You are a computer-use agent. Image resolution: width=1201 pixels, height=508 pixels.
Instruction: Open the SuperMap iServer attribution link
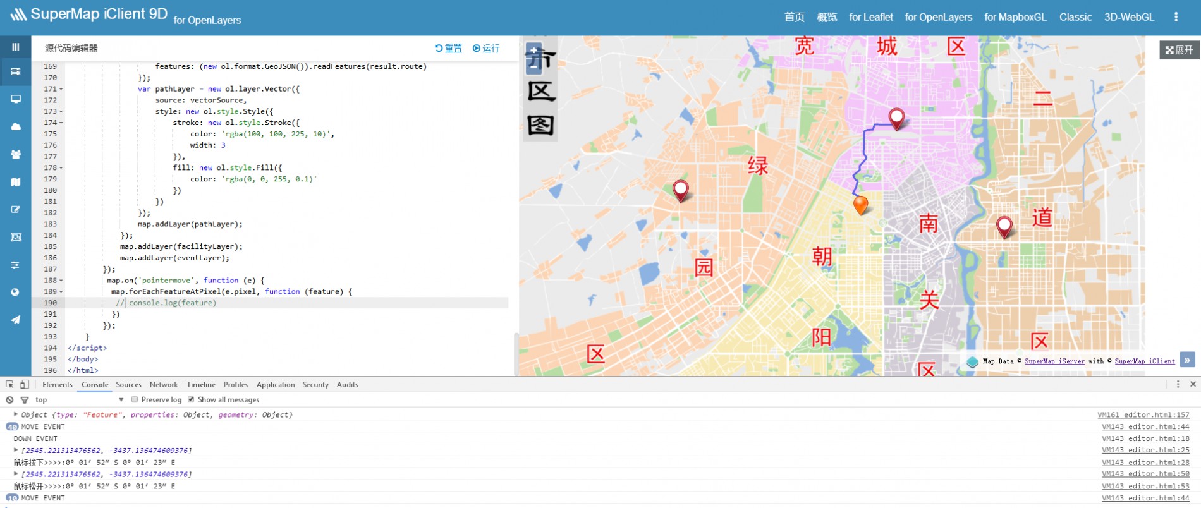pos(1054,361)
